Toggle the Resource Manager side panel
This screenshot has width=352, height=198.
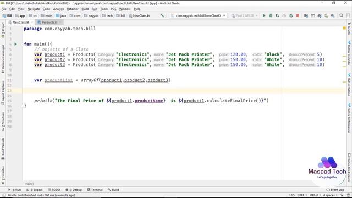coord(3,59)
